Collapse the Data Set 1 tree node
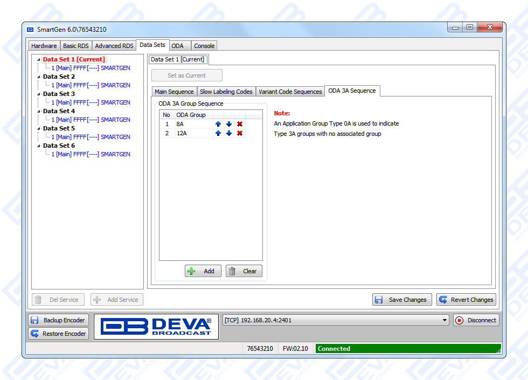 point(39,60)
